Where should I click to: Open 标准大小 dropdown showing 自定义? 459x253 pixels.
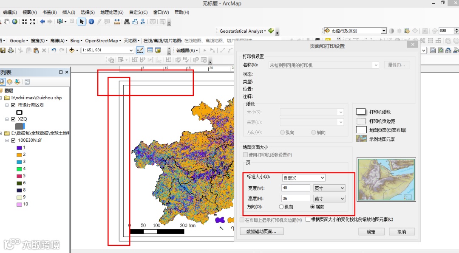(x=303, y=177)
